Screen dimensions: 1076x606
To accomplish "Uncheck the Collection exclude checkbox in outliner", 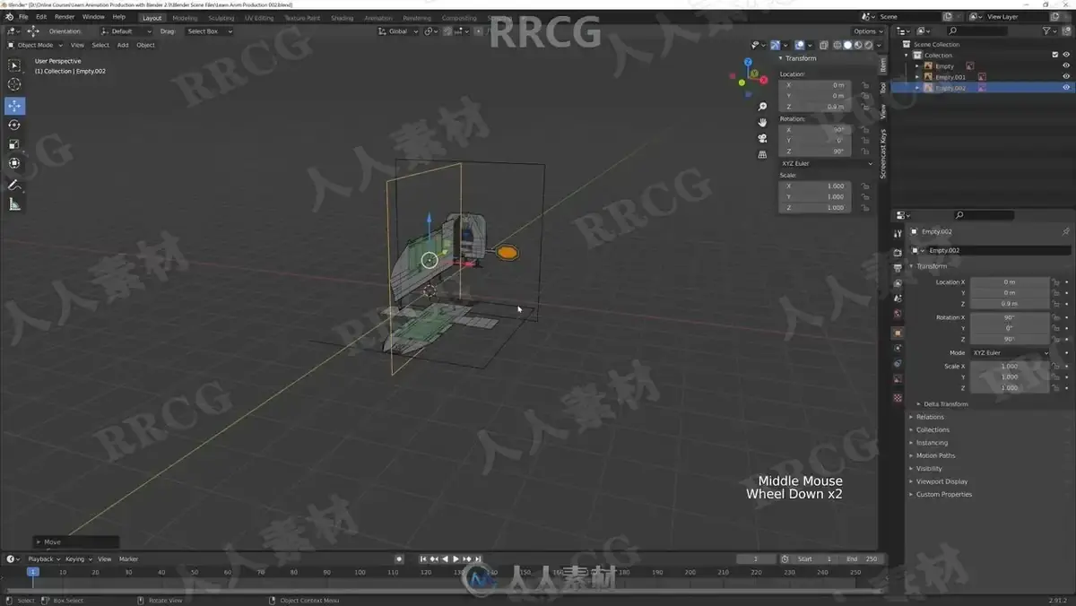I will pyautogui.click(x=1054, y=55).
